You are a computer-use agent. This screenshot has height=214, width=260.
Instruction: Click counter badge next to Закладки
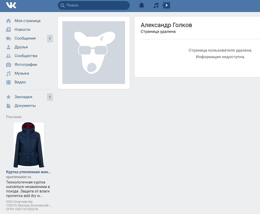tap(50, 97)
